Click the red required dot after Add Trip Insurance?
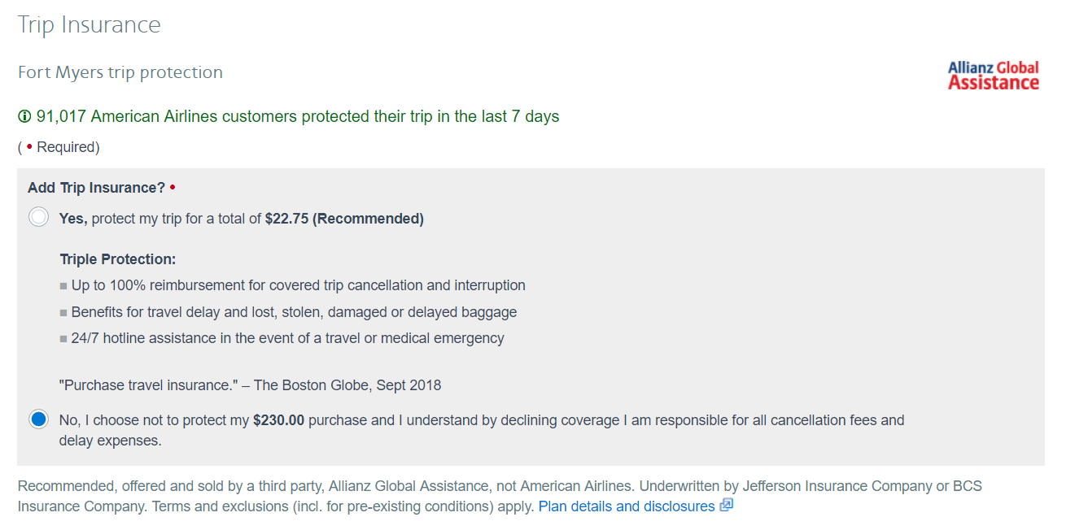This screenshot has width=1066, height=530. tap(173, 188)
